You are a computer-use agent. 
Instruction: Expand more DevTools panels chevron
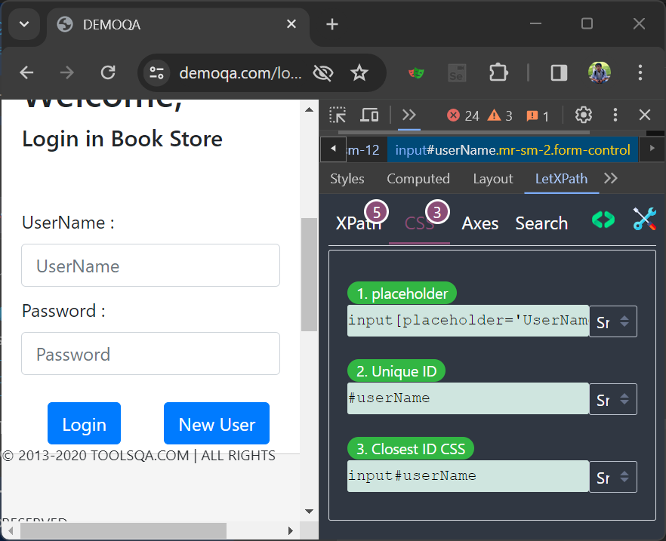tap(409, 115)
